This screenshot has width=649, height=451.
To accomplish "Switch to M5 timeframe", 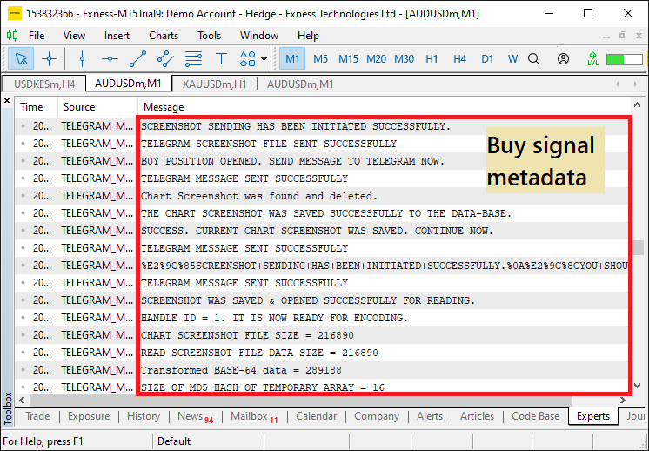I will click(x=320, y=59).
